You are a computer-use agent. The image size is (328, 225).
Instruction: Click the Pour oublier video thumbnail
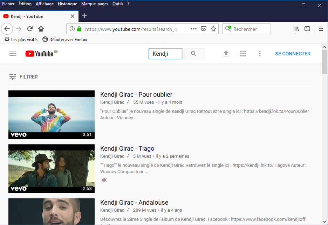click(52, 115)
